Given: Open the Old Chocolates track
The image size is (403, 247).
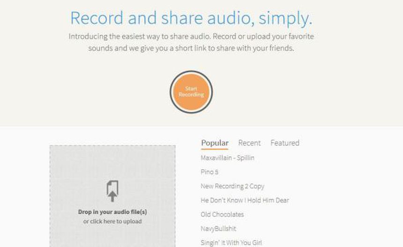Looking at the screenshot, I should [222, 214].
